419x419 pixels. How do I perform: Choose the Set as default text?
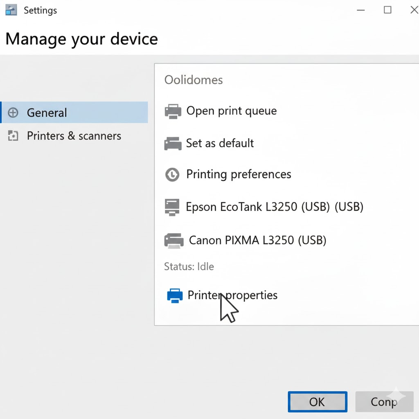point(220,143)
